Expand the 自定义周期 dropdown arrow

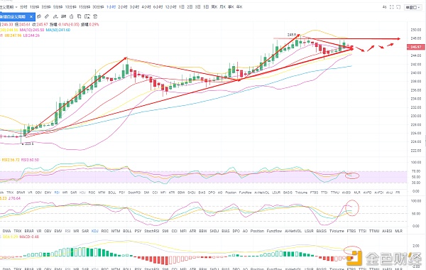coord(16,7)
